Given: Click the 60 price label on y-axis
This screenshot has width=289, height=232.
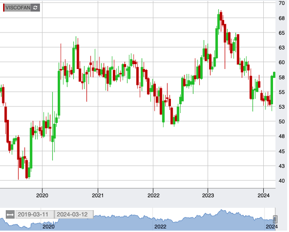Looking at the screenshot, I should 282,62.
